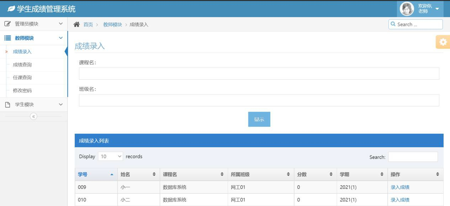Click student ID 010 cell
The height and width of the screenshot is (206, 450).
[x=96, y=200]
